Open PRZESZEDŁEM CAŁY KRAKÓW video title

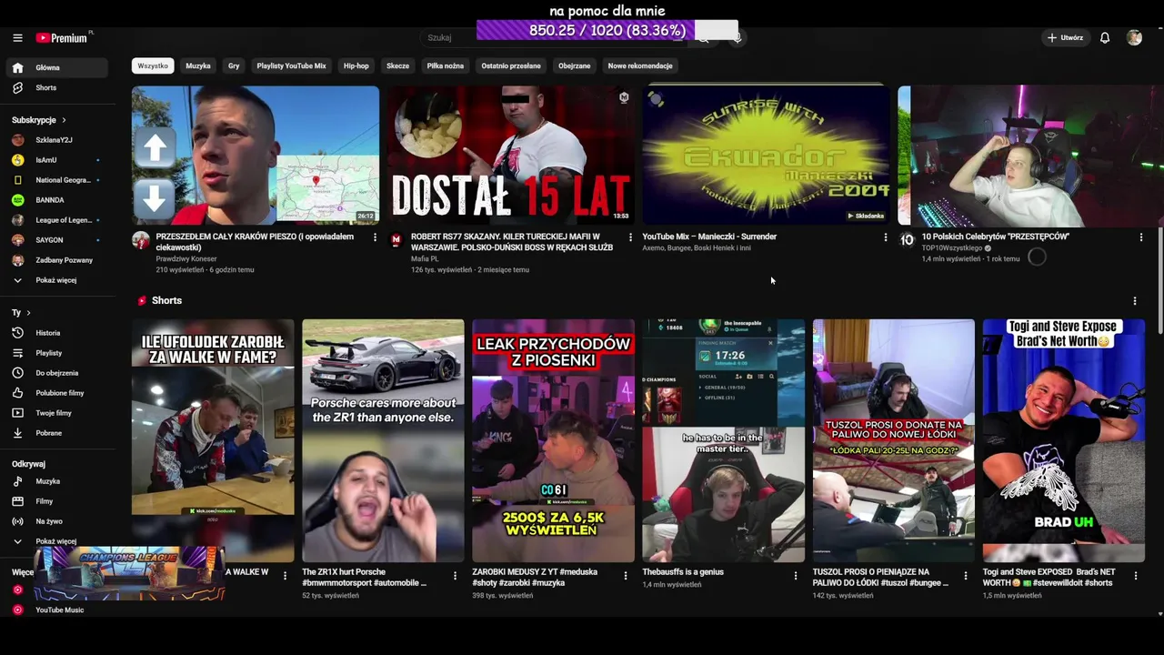click(255, 241)
